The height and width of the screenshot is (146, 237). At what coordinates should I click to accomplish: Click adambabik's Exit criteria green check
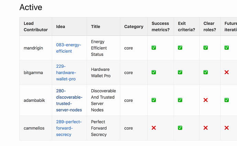click(180, 100)
